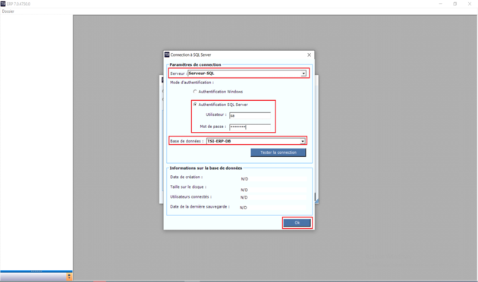Click the Taille sur le disque label

pyautogui.click(x=188, y=187)
